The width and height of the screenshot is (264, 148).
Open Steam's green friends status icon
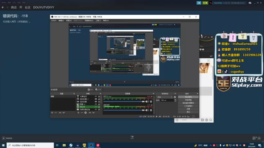(205, 3)
